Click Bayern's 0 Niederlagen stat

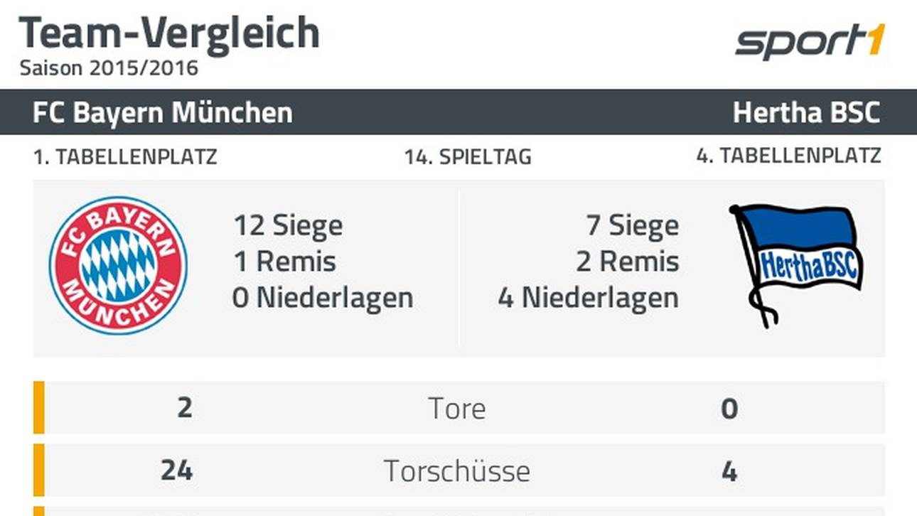point(323,297)
